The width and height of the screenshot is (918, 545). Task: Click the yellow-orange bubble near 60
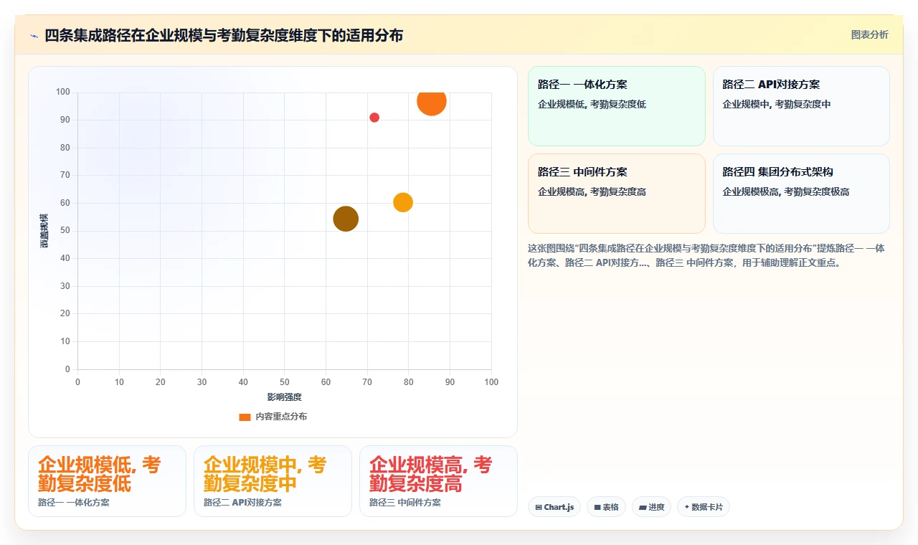[x=403, y=203]
